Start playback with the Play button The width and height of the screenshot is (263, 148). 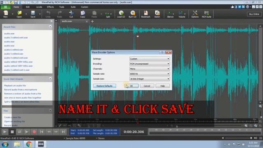(x=5, y=132)
